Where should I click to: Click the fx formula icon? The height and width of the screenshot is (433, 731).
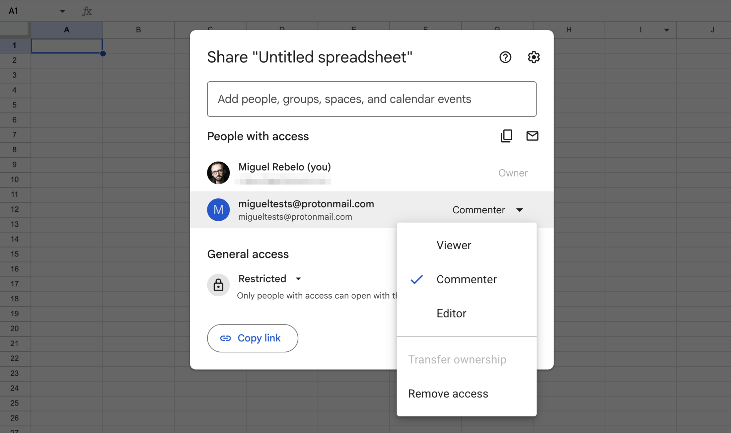pyautogui.click(x=87, y=11)
